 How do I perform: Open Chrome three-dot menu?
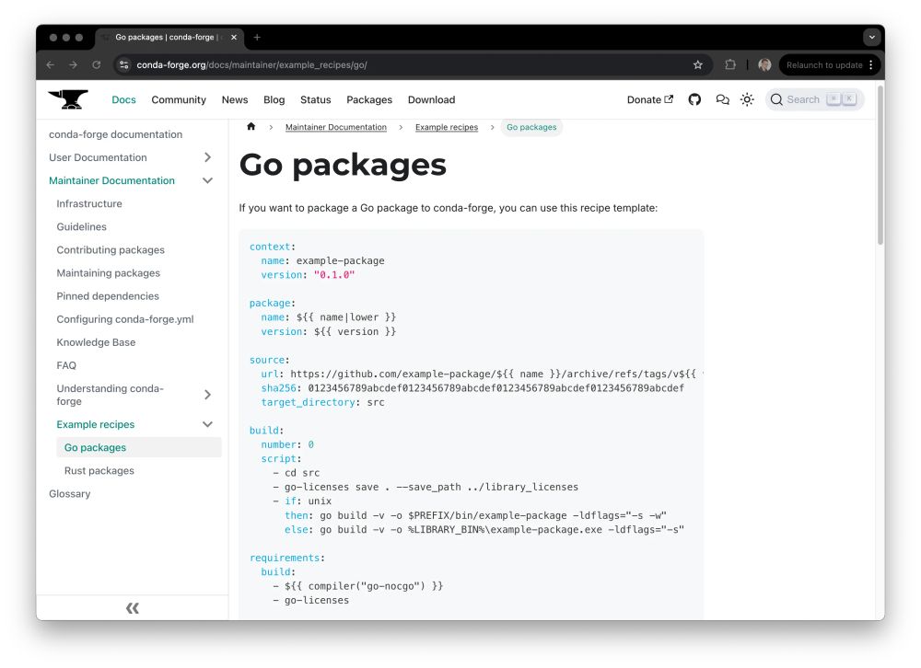871,65
